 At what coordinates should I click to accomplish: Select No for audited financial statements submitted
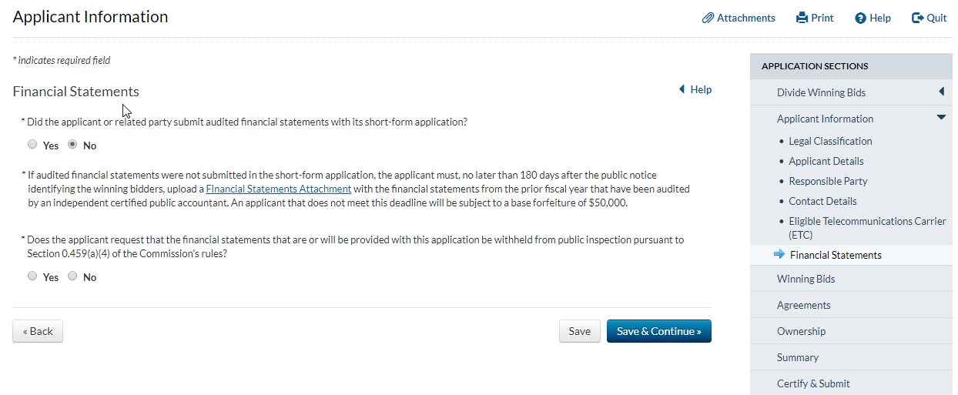pos(72,144)
